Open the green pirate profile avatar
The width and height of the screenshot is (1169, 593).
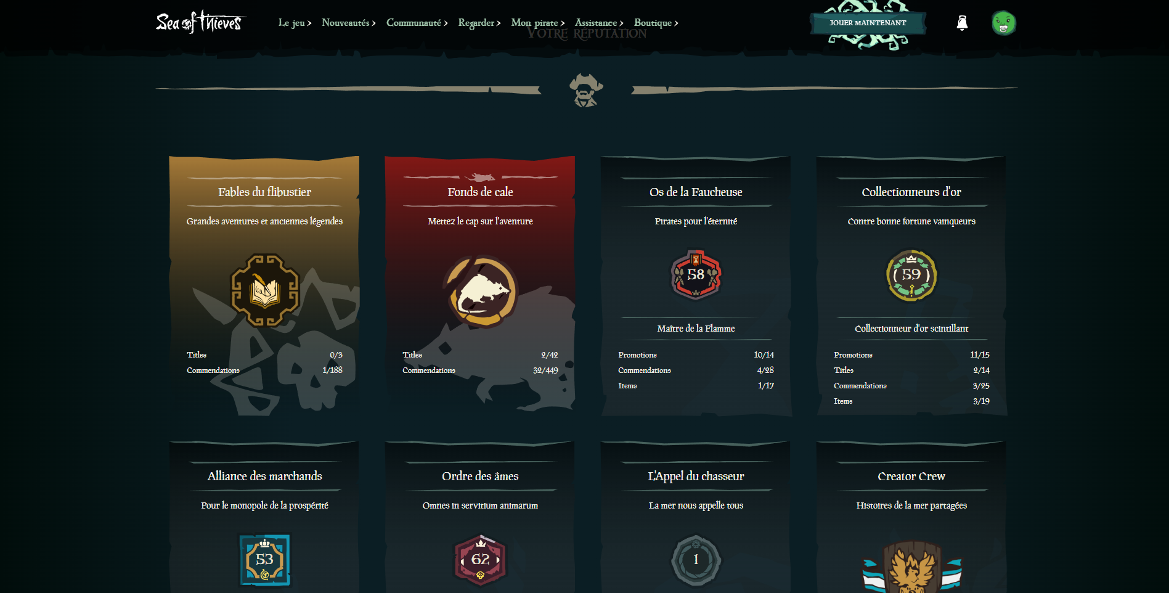(1003, 23)
